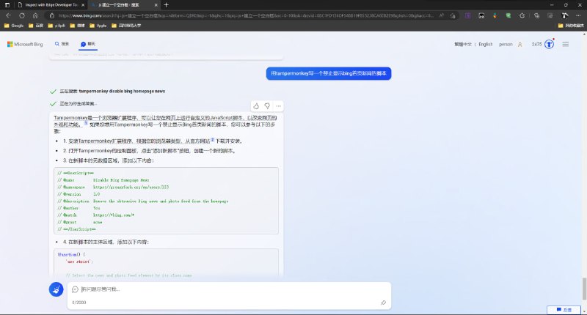587x315 pixels.
Task: Refresh the current Bing page
Action: point(22,15)
